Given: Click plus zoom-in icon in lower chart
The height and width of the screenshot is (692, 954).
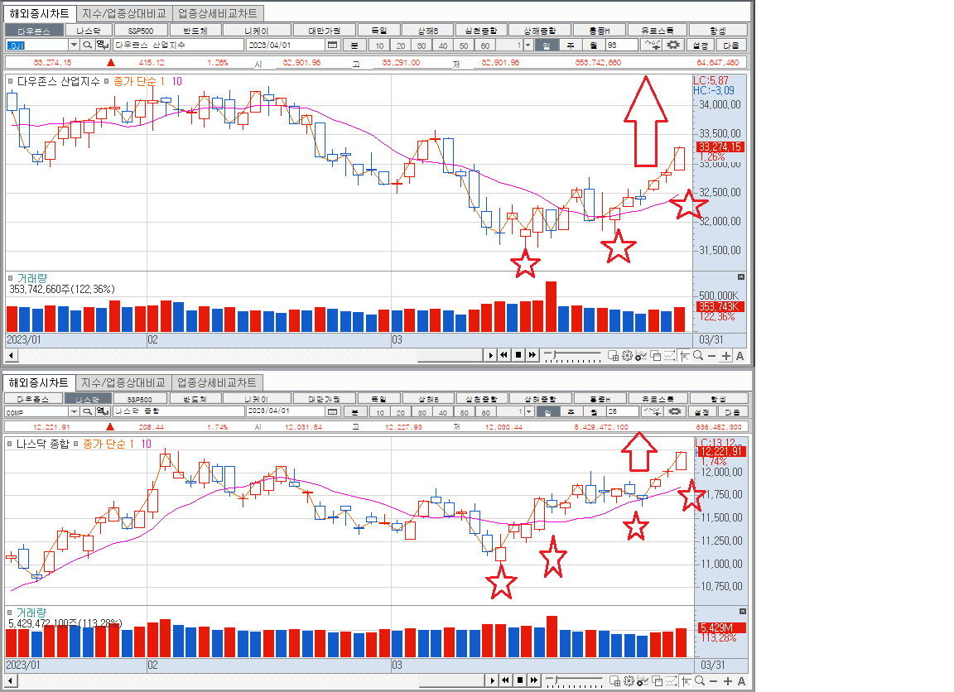Looking at the screenshot, I should [728, 681].
